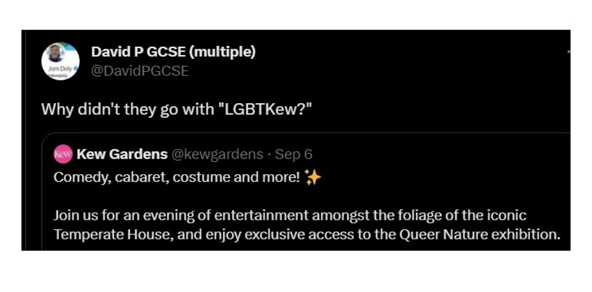Open the David P GCSE (multiple) display name
The height and width of the screenshot is (292, 592).
tap(173, 52)
